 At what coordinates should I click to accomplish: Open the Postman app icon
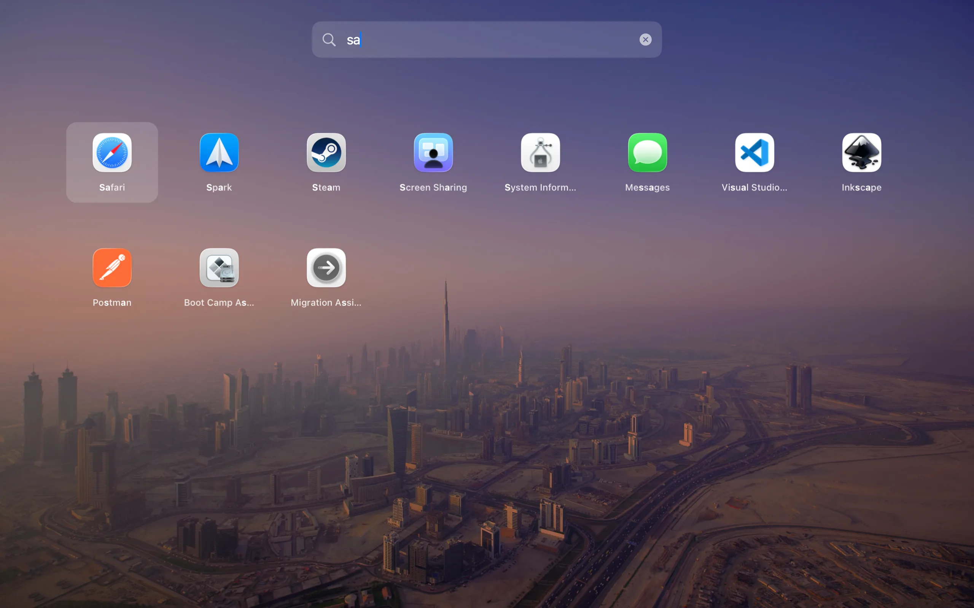pos(112,268)
